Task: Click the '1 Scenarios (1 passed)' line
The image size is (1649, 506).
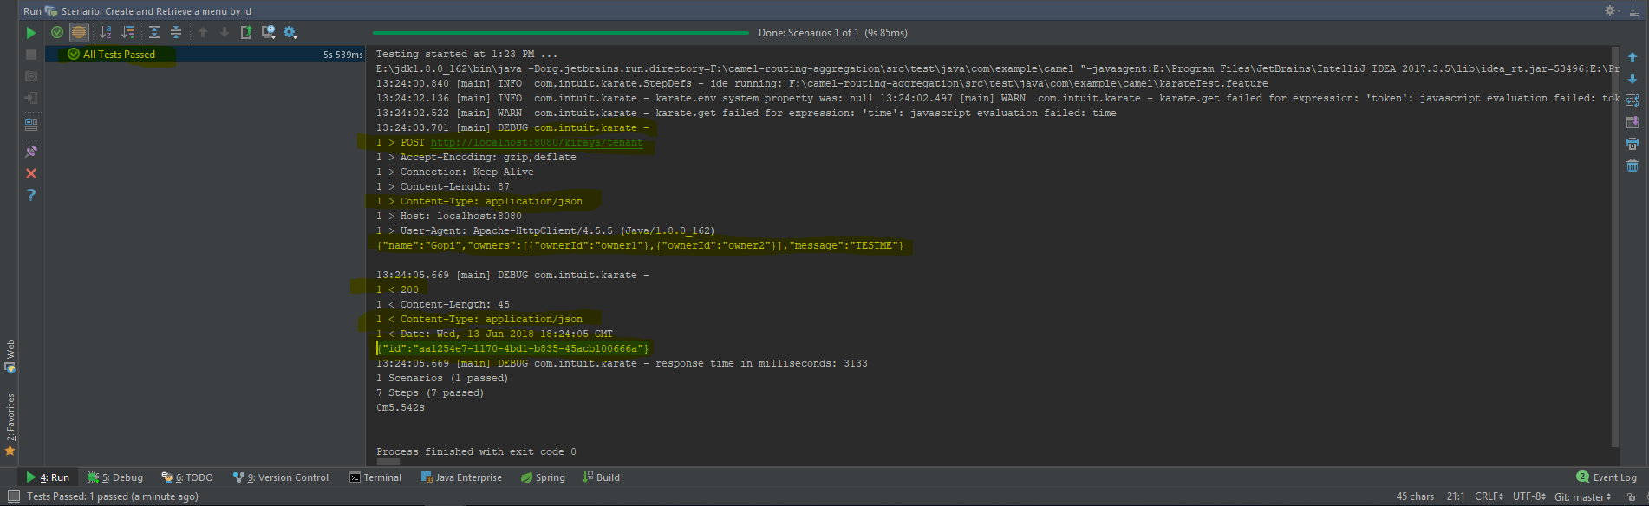Action: pyautogui.click(x=442, y=378)
